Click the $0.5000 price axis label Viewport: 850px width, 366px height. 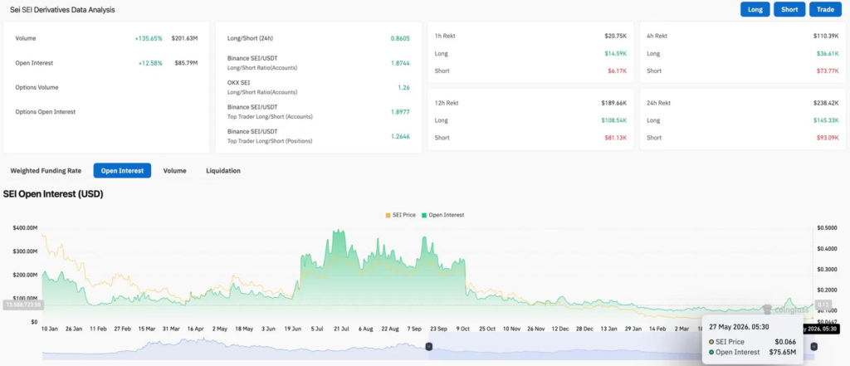pos(826,228)
